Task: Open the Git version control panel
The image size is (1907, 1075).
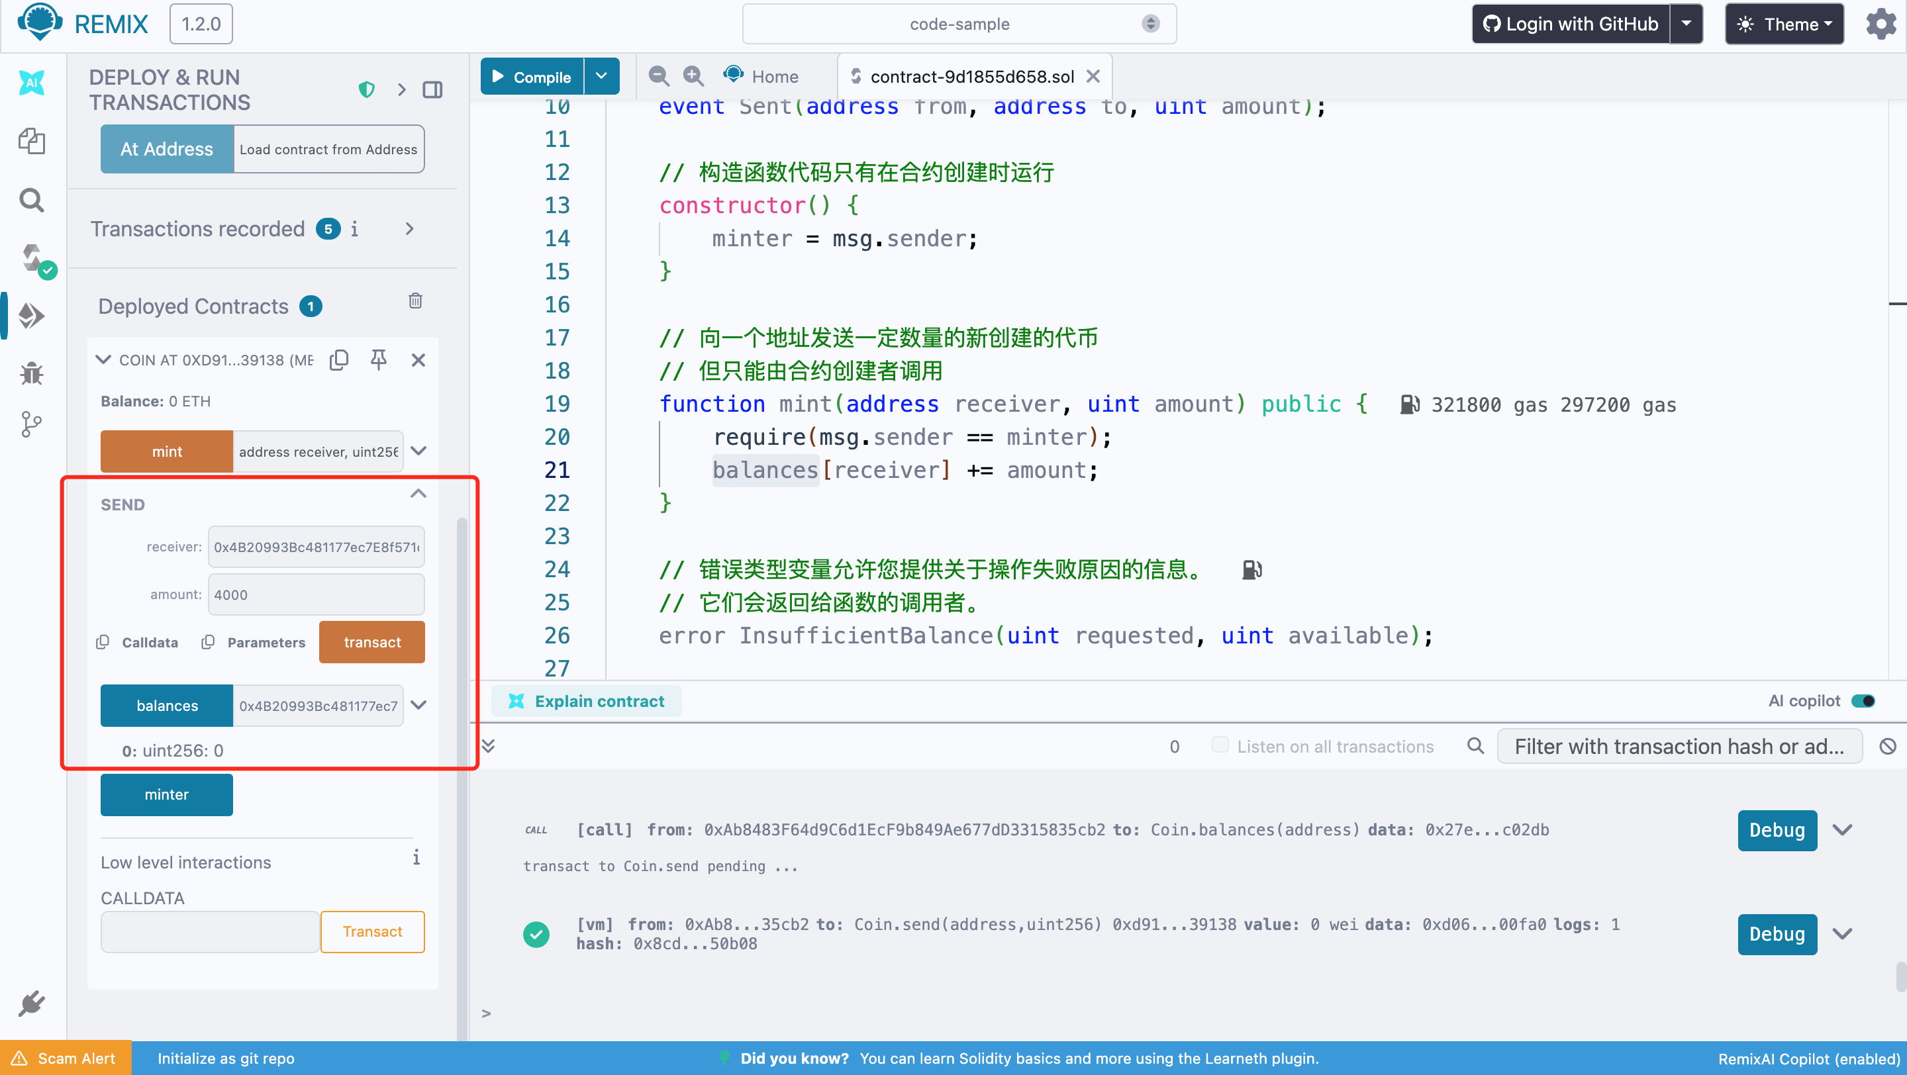Action: tap(31, 424)
